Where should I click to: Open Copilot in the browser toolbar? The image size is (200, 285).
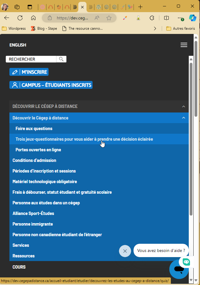coord(193,18)
